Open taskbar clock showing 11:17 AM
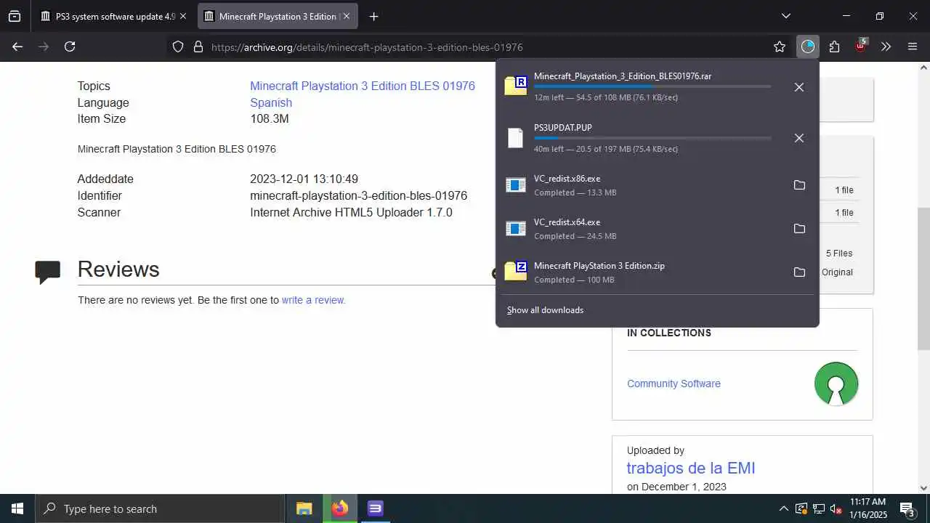This screenshot has width=930, height=523. (x=869, y=508)
